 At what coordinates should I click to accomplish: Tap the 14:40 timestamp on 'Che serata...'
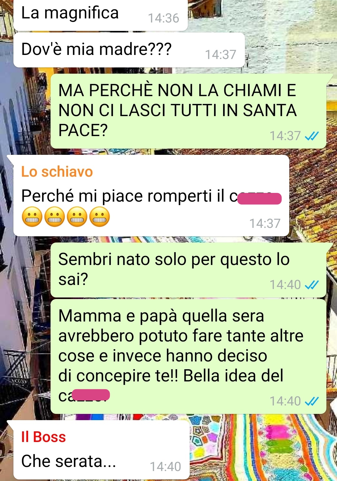pyautogui.click(x=165, y=467)
